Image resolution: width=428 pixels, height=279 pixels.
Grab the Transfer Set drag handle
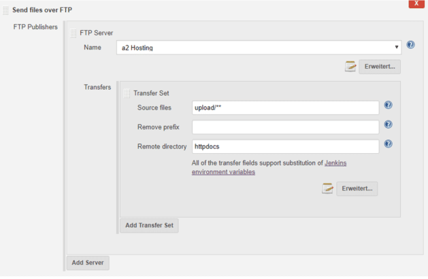point(127,93)
